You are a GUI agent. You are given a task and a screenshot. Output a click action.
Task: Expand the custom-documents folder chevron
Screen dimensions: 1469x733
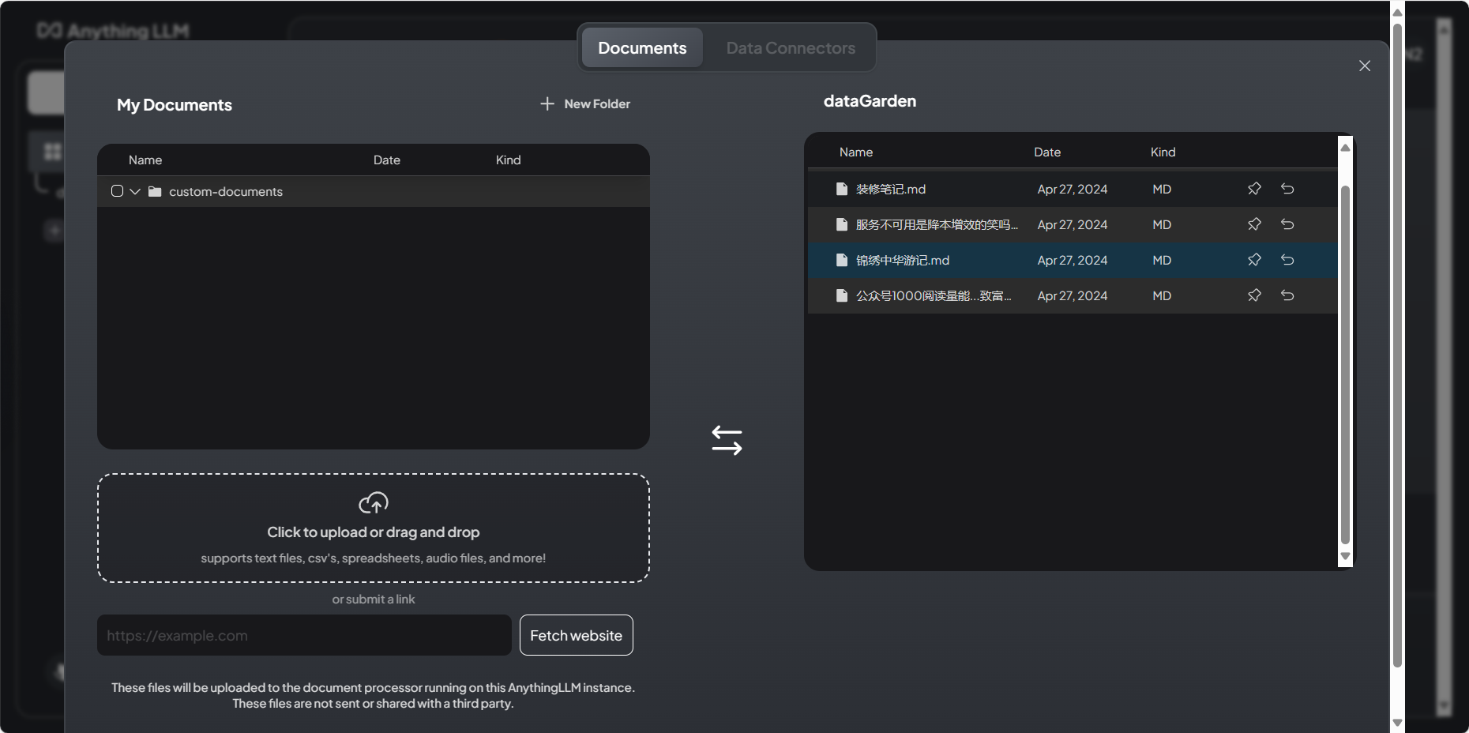135,191
